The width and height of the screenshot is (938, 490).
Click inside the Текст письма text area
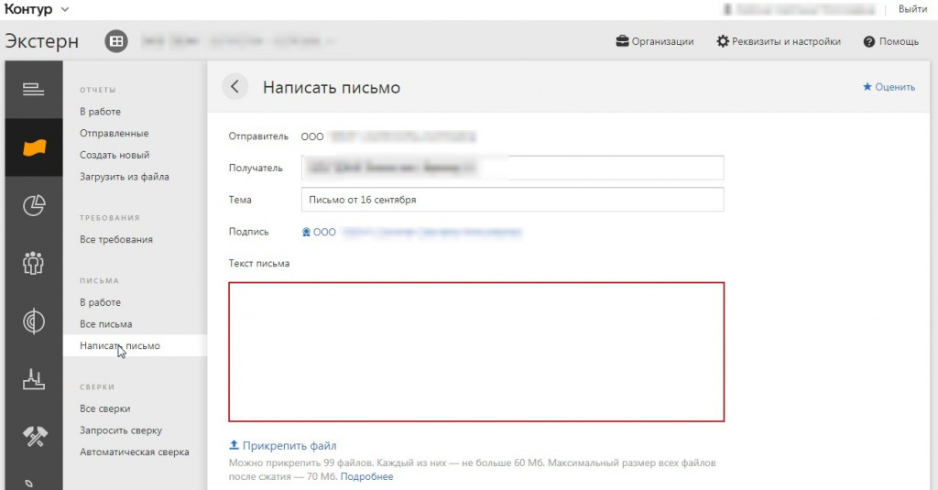pos(476,352)
